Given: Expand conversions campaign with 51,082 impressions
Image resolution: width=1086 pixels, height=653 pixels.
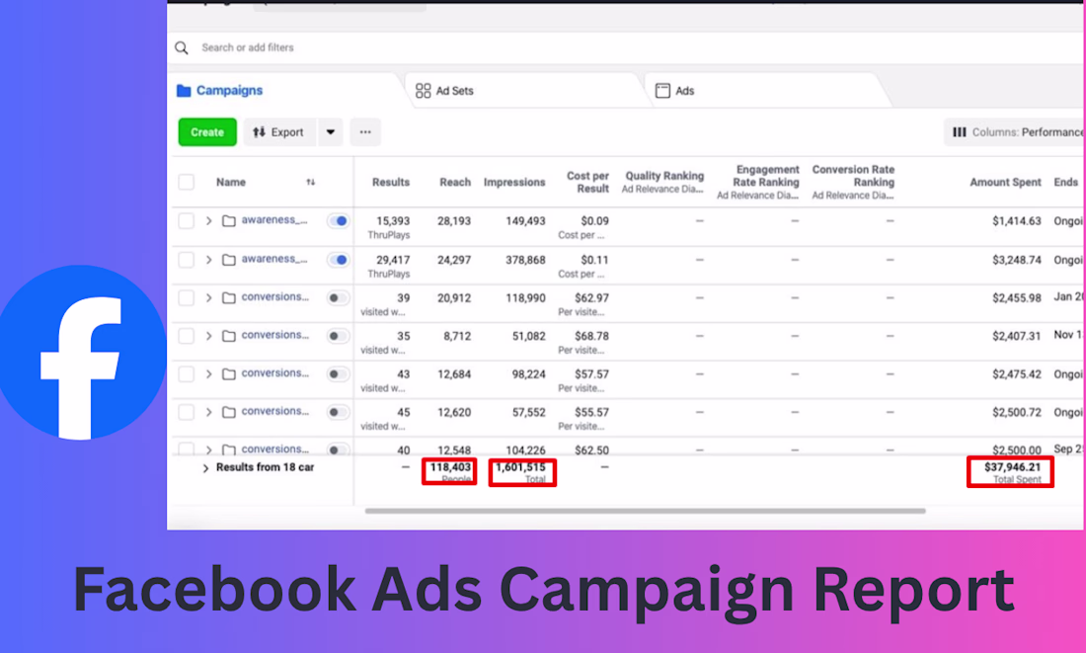Looking at the screenshot, I should tap(208, 336).
